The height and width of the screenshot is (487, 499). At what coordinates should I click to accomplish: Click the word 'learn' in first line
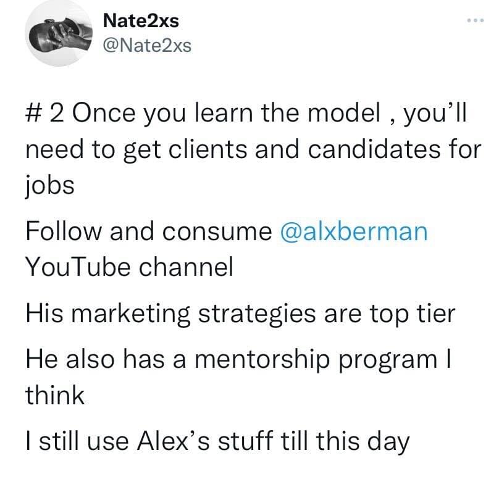click(x=224, y=113)
